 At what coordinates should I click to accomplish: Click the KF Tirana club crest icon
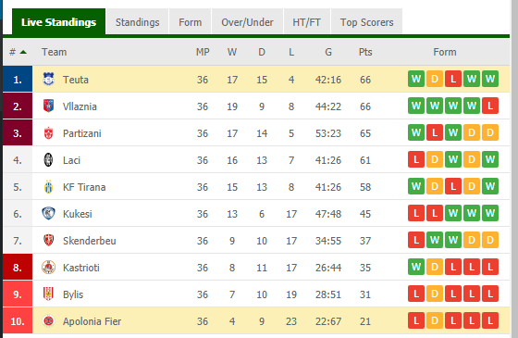coord(48,187)
